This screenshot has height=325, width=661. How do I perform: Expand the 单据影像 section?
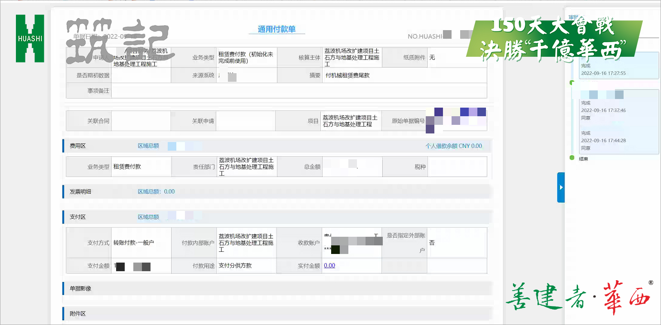pos(81,289)
